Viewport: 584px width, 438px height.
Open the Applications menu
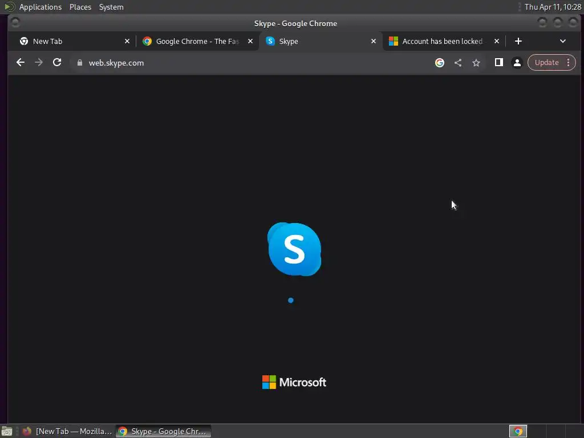(x=40, y=7)
